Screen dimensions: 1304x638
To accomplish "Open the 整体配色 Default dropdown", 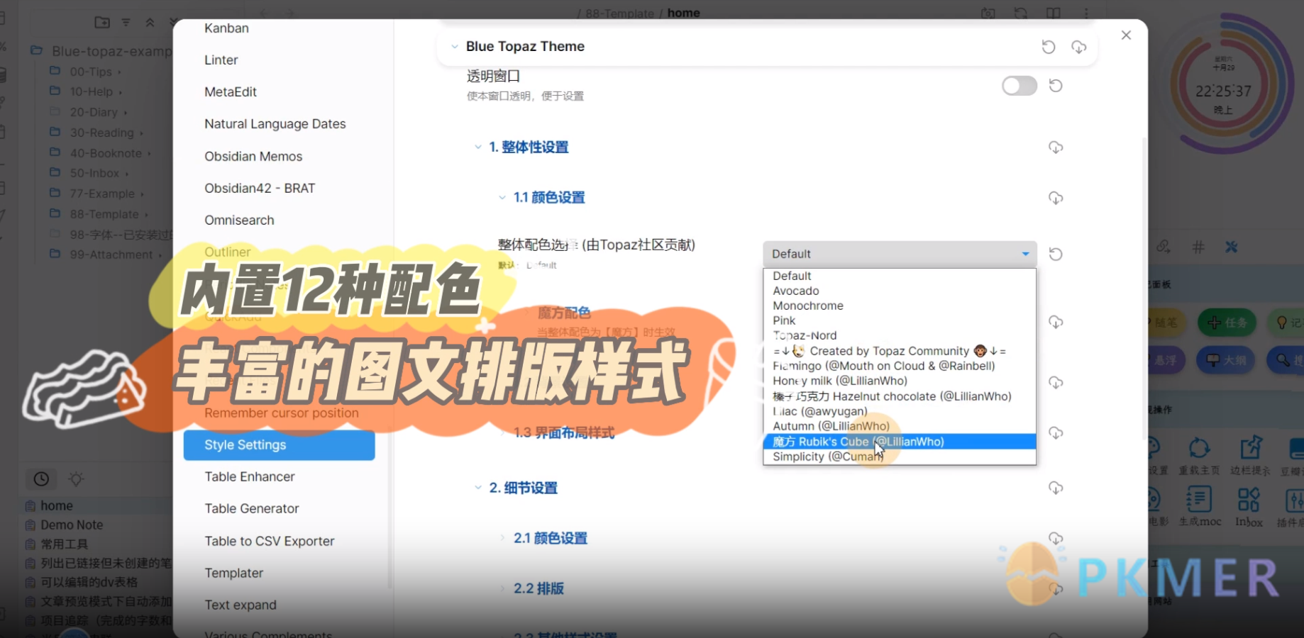I will (x=900, y=254).
